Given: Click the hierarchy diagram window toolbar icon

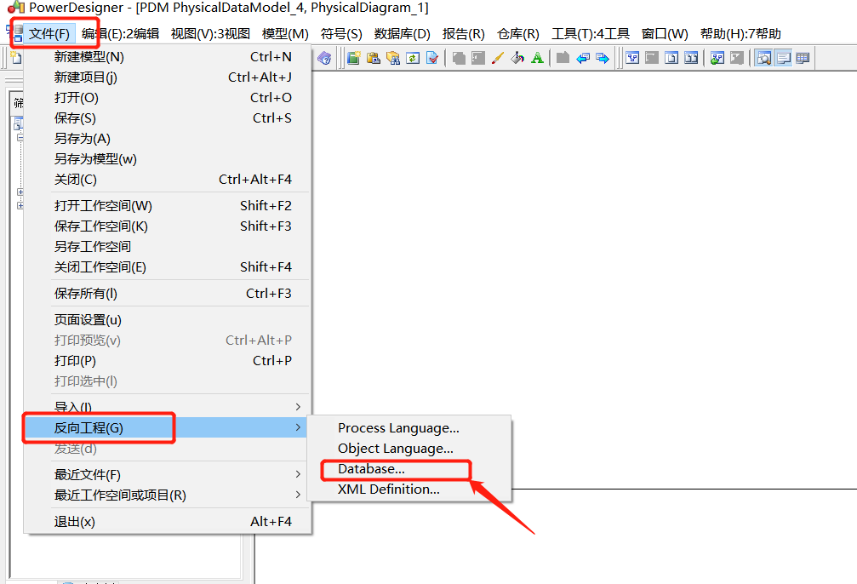Looking at the screenshot, I should [632, 57].
